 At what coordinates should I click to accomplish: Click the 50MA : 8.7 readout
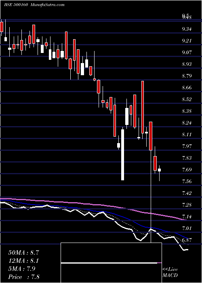pyautogui.click(x=23, y=253)
